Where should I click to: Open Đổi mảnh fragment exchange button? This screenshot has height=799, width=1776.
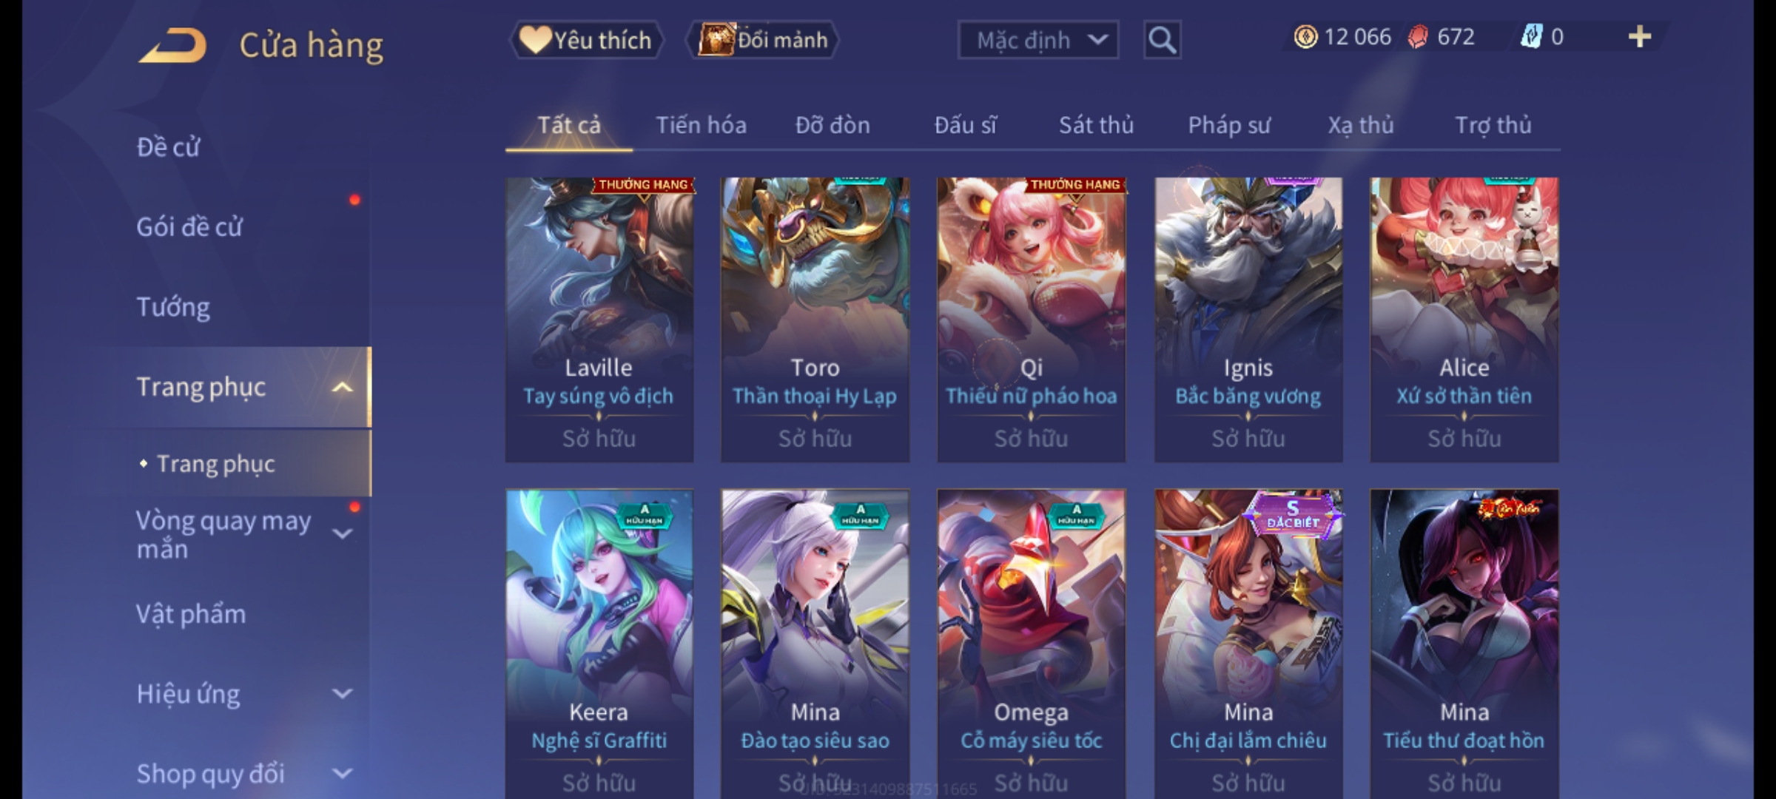coord(763,40)
